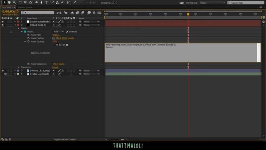Enable Motion Blur for the composition
This screenshot has height=150, width=266.
point(83,13)
